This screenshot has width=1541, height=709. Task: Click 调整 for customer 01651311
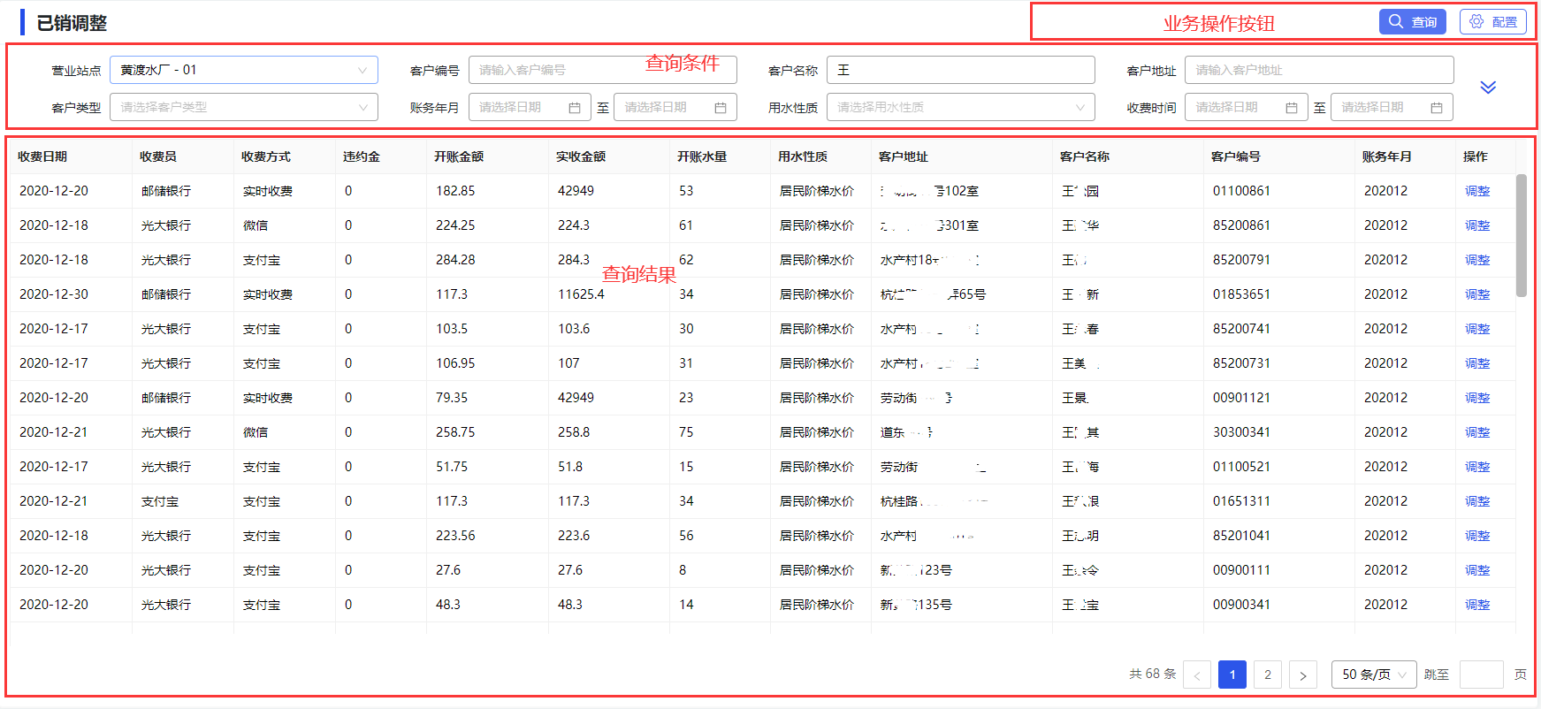[1477, 501]
